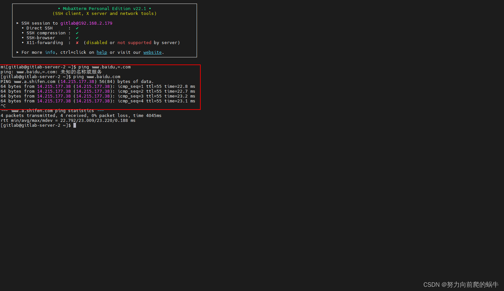The height and width of the screenshot is (291, 504).
Task: Click the Direct SSH green check mark
Action: tap(77, 28)
